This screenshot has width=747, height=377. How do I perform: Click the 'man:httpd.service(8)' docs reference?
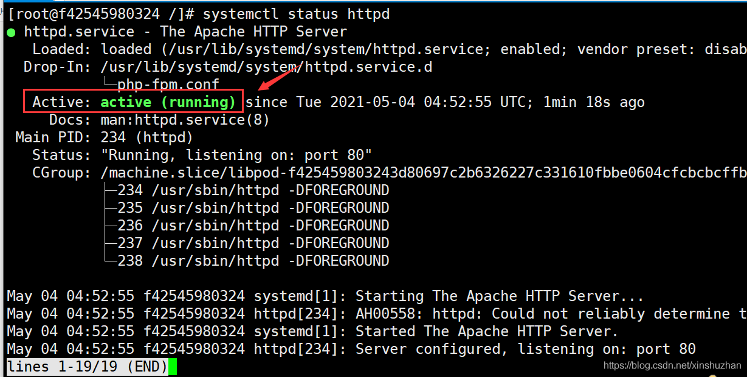tap(185, 120)
